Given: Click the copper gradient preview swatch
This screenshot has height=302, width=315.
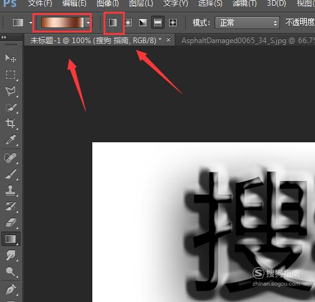Looking at the screenshot, I should click(62, 22).
